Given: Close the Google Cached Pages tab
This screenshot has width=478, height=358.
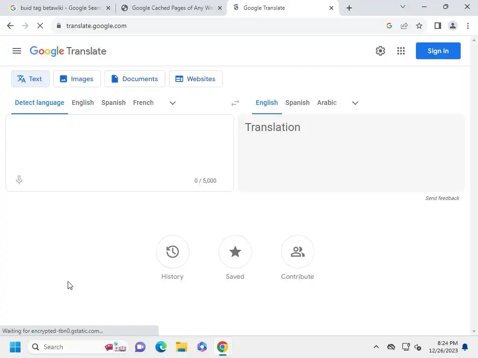Looking at the screenshot, I should click(220, 8).
